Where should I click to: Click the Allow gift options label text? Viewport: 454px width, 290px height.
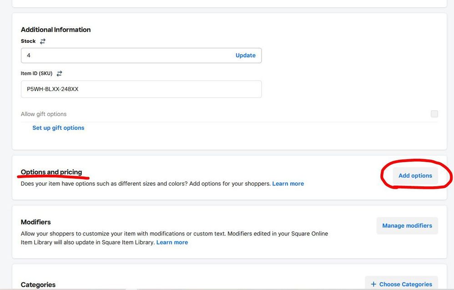click(44, 114)
